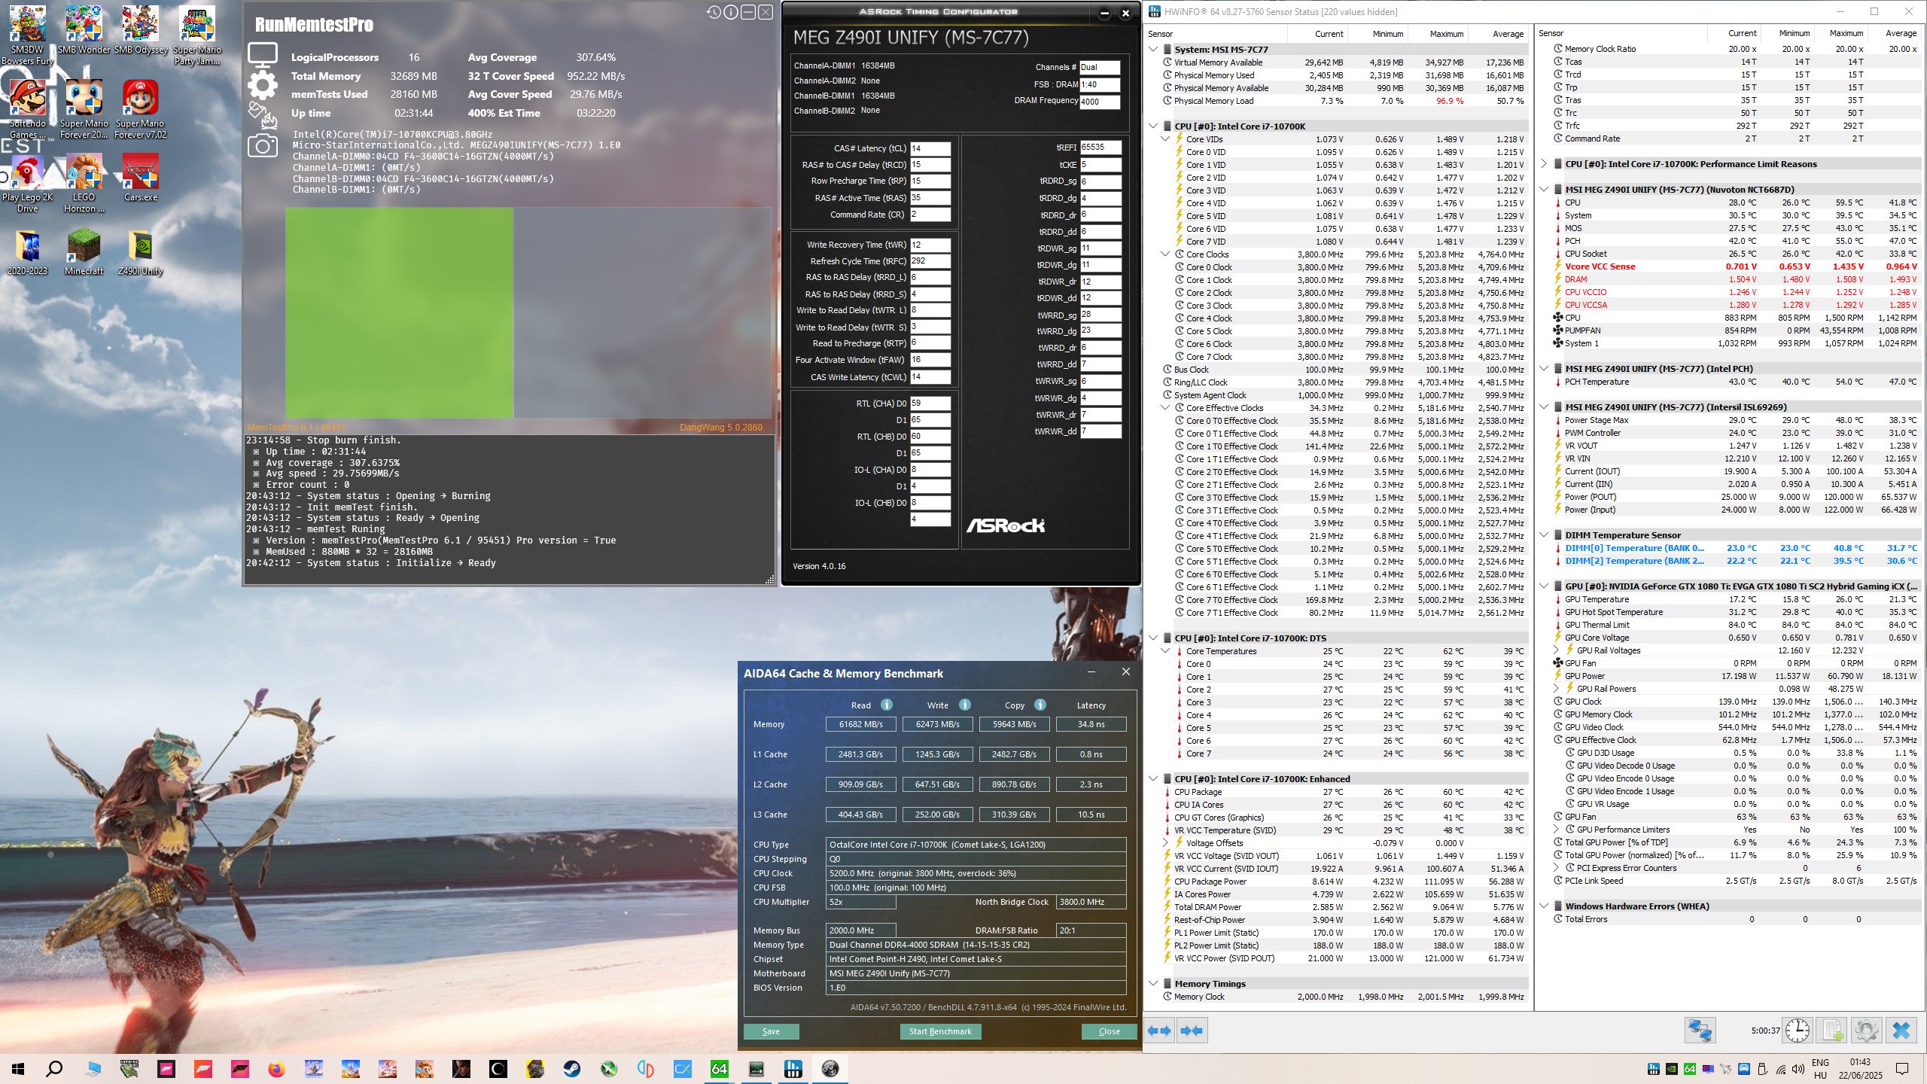The width and height of the screenshot is (1927, 1084).
Task: Expand Voltage Offsets row
Action: point(1166,843)
